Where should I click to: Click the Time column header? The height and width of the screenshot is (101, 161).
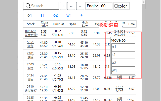[x=131, y=24]
